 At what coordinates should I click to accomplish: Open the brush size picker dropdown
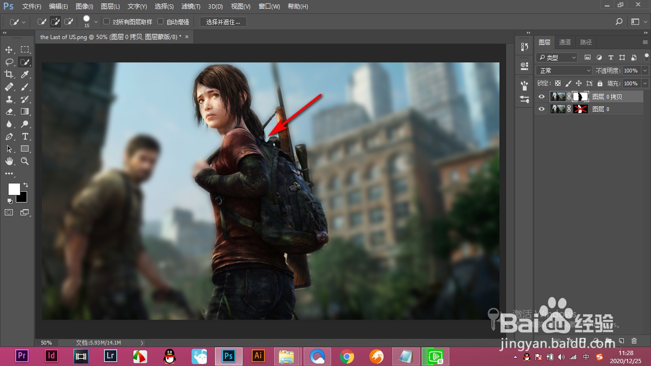[96, 21]
